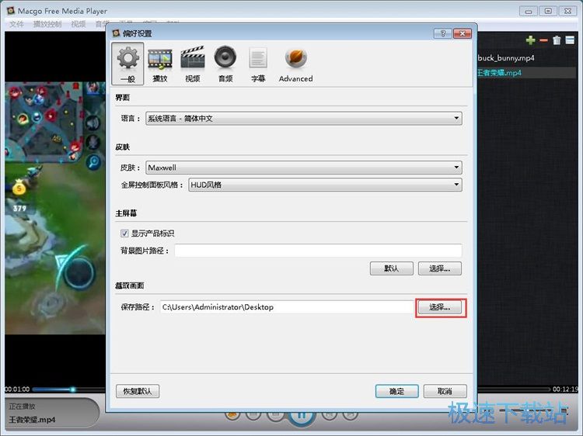Open the 音频 audio settings tab
583x436 pixels.
[x=225, y=64]
